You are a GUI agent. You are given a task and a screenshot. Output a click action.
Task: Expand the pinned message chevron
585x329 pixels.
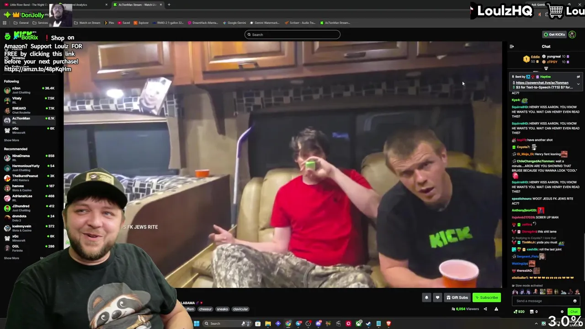578,84
